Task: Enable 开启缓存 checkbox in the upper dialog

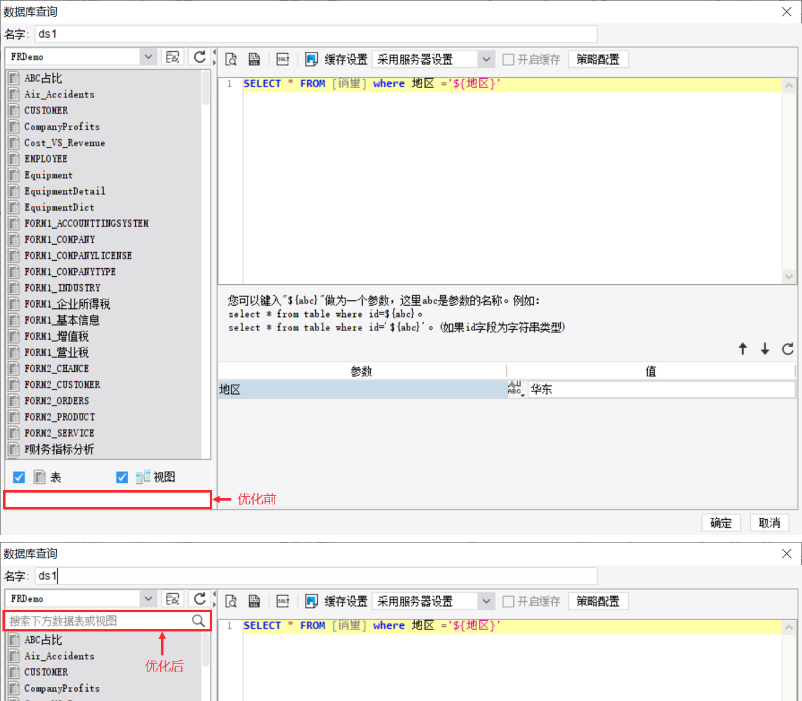Action: 508,59
